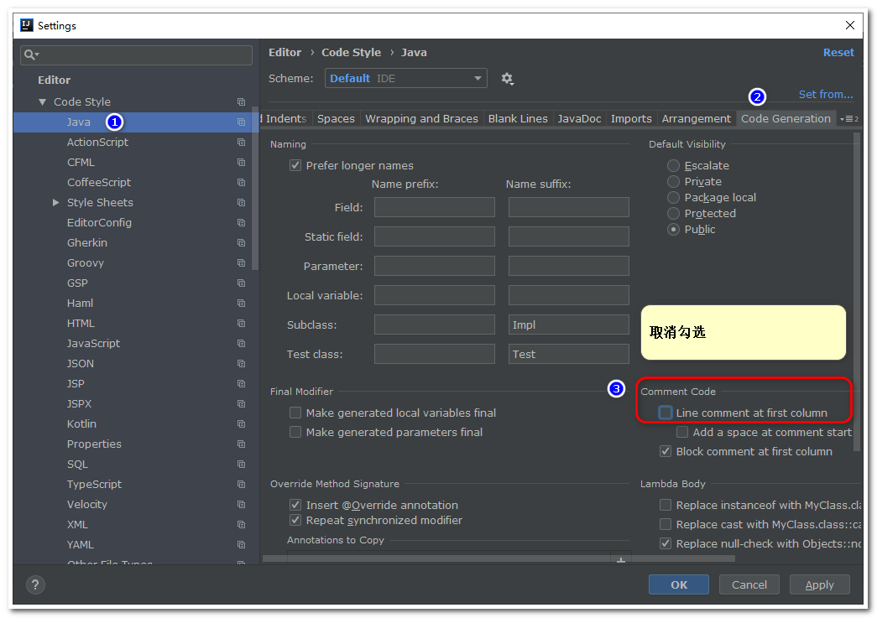Toggle Replace null-check with Objects option
Image resolution: width=877 pixels, height=618 pixels.
point(666,543)
